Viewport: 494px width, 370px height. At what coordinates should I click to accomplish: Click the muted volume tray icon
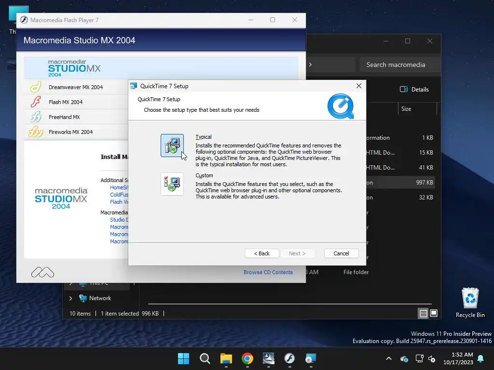point(432,358)
